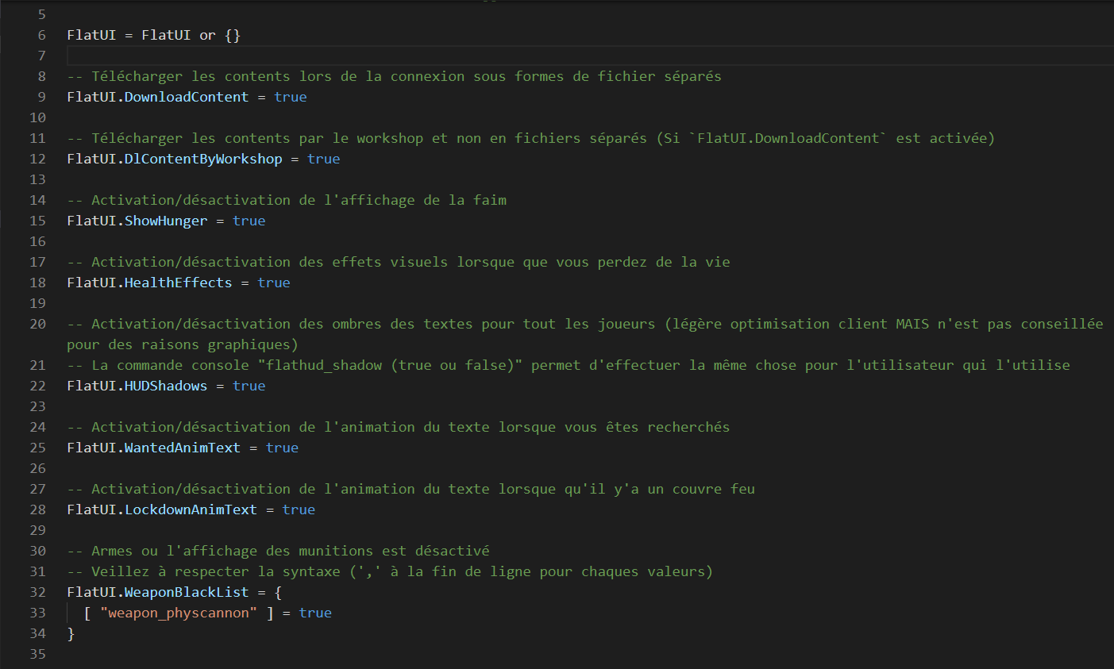Screen dimensions: 1114x669
Task: Click the ShowHunger property name
Action: pyautogui.click(x=166, y=221)
